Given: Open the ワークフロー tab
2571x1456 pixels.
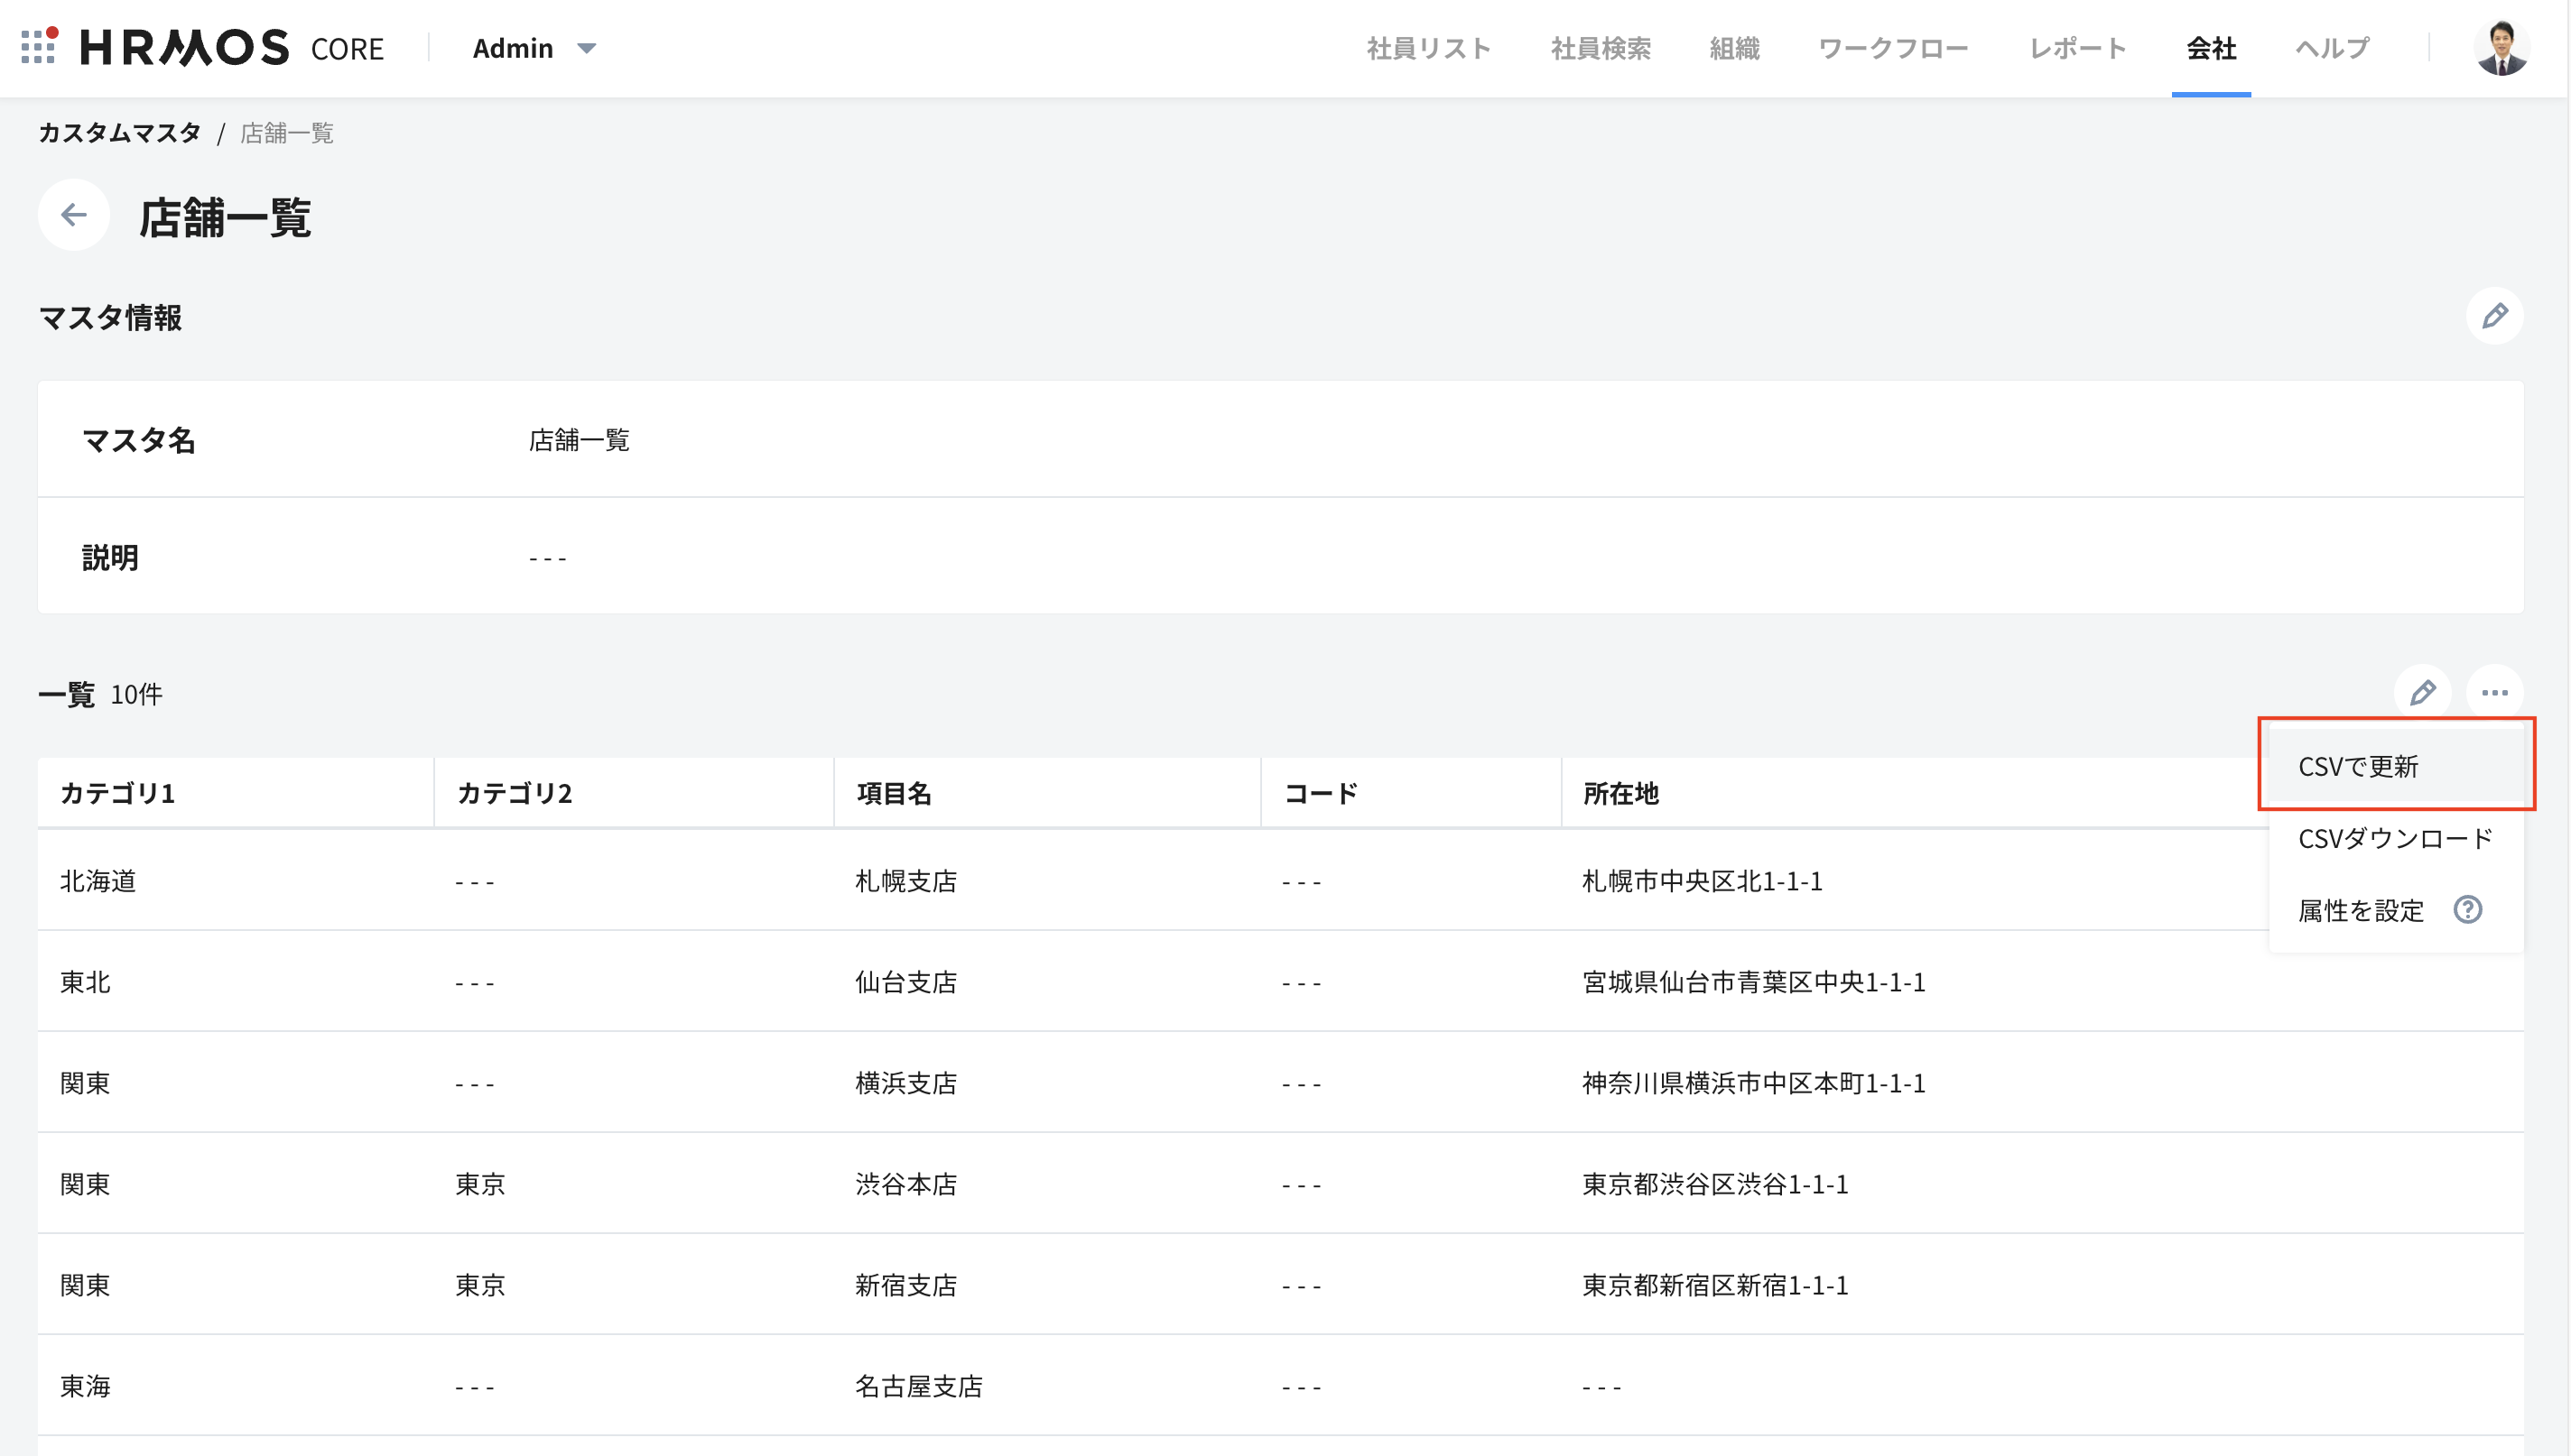Looking at the screenshot, I should pyautogui.click(x=1893, y=48).
